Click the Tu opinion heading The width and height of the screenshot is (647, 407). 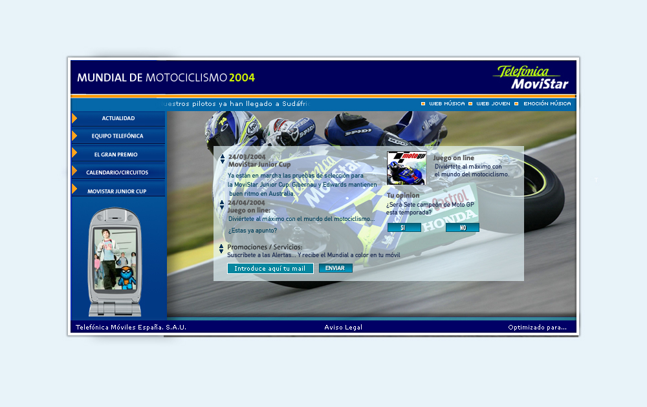tap(403, 195)
